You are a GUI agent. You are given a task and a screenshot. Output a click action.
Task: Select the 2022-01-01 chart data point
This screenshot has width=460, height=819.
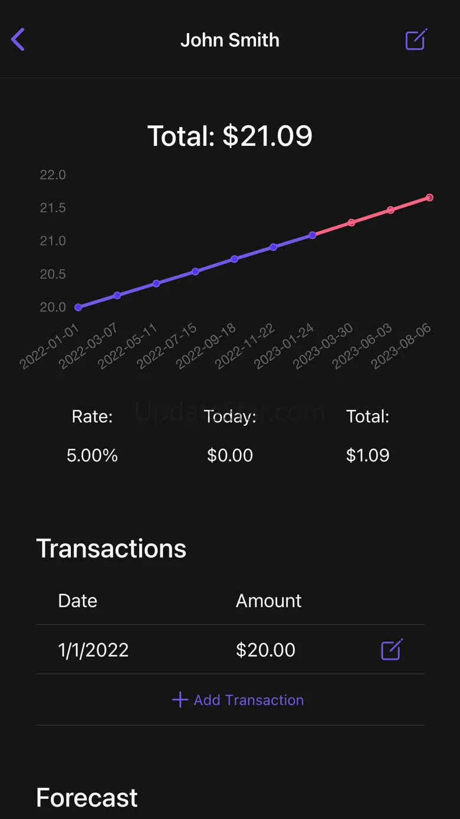tap(78, 307)
